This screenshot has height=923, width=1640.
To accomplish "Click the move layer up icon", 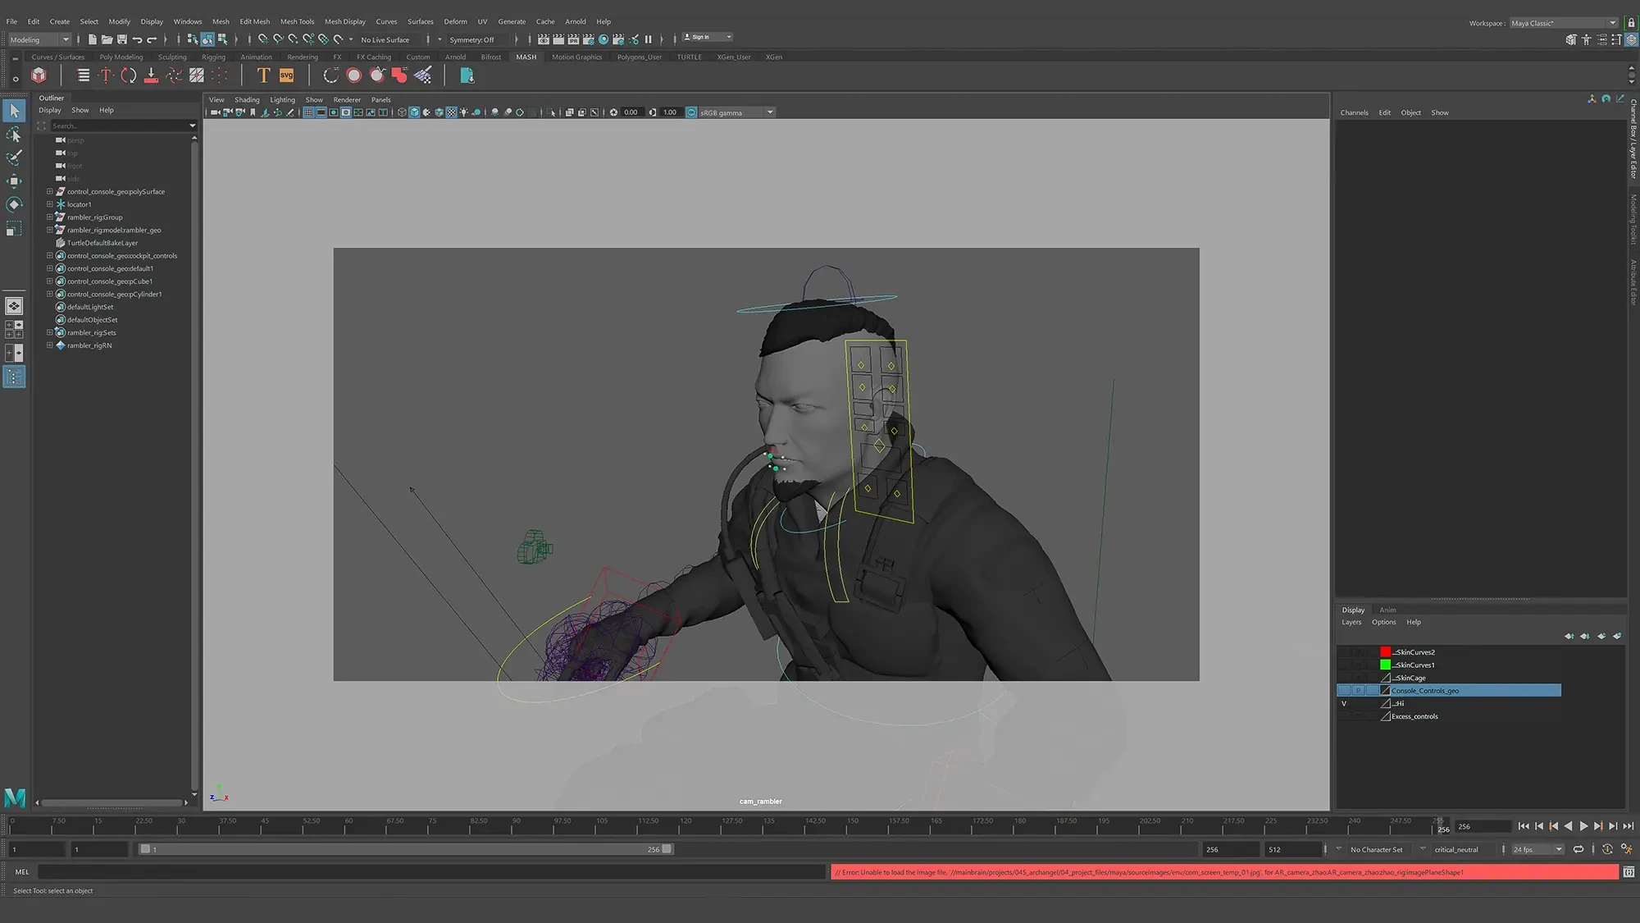I will pos(1569,636).
